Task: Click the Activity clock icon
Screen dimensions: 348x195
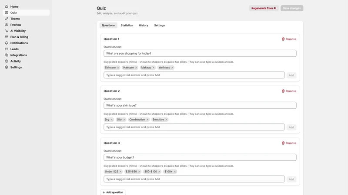Action: pos(7,61)
